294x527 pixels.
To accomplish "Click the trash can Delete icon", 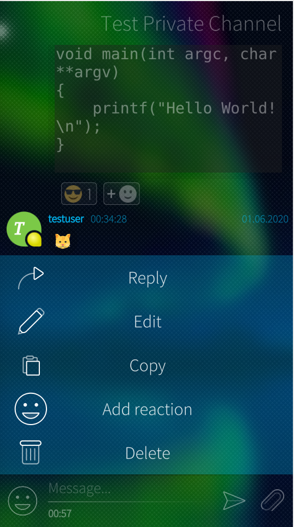I will [x=31, y=452].
